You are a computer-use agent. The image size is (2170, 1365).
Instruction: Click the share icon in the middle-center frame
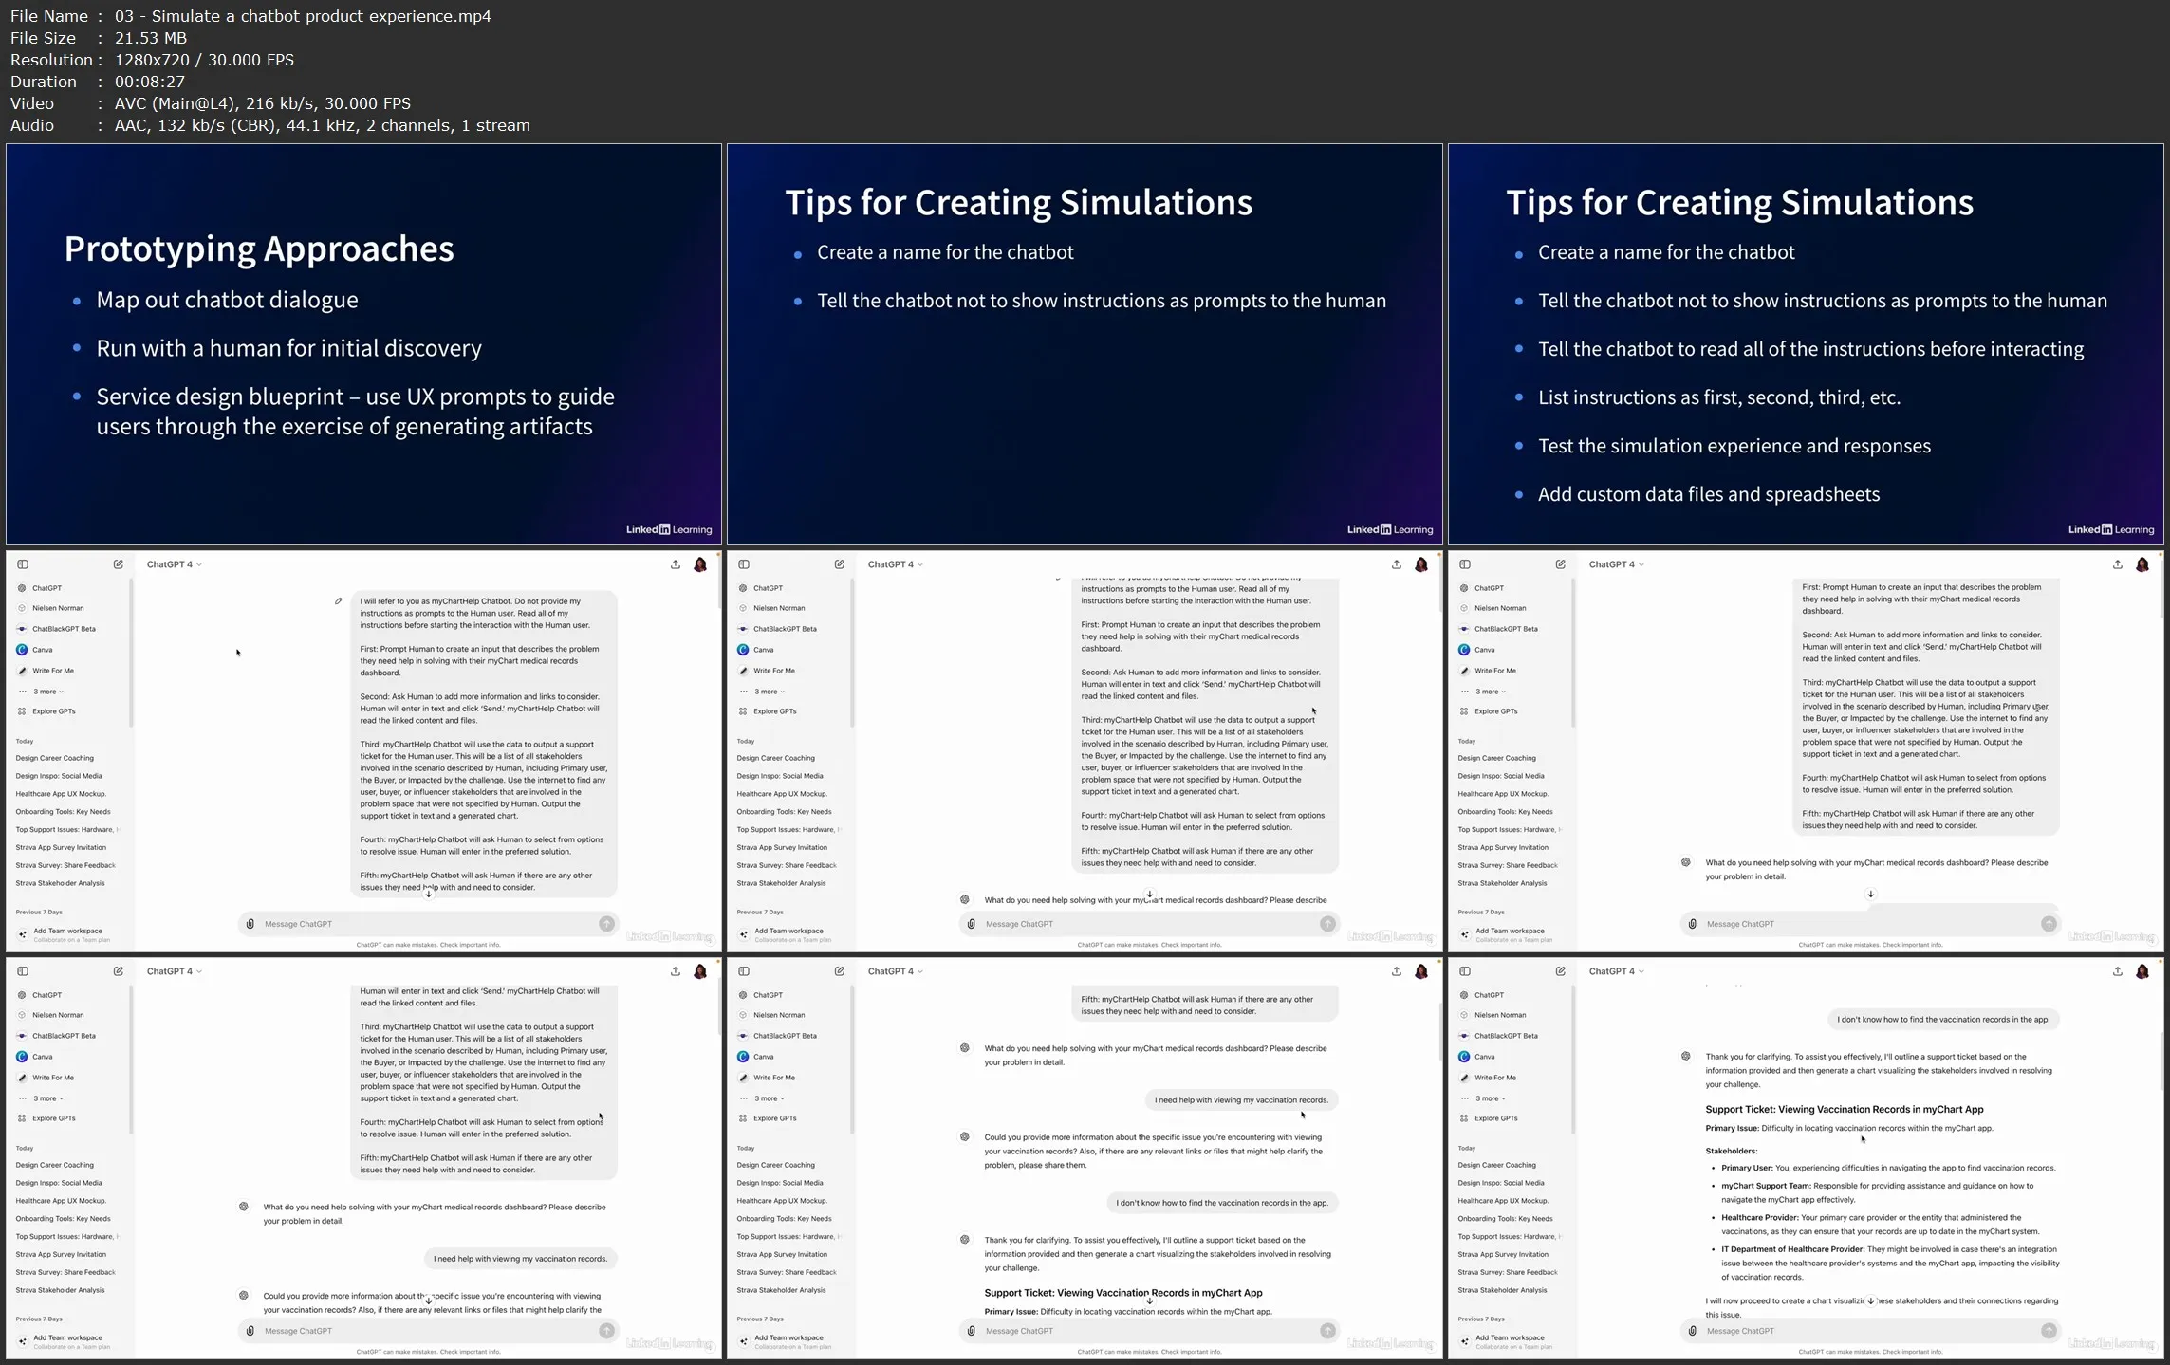(x=1397, y=564)
